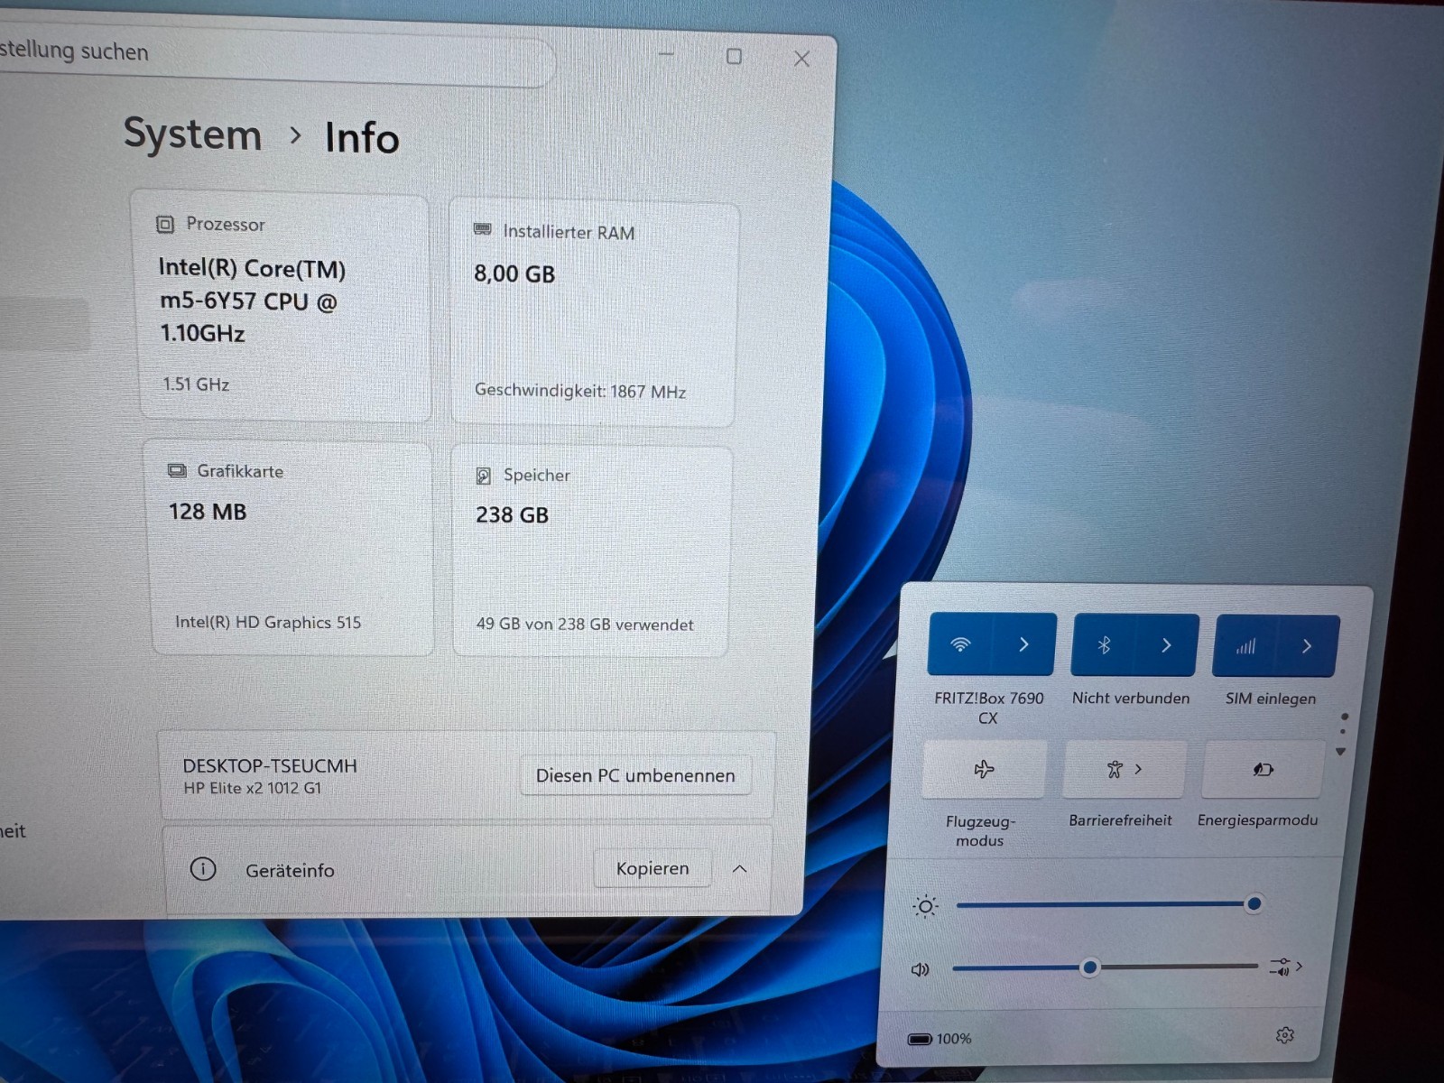Open cellular options arrow
The height and width of the screenshot is (1083, 1444).
[x=1307, y=646]
